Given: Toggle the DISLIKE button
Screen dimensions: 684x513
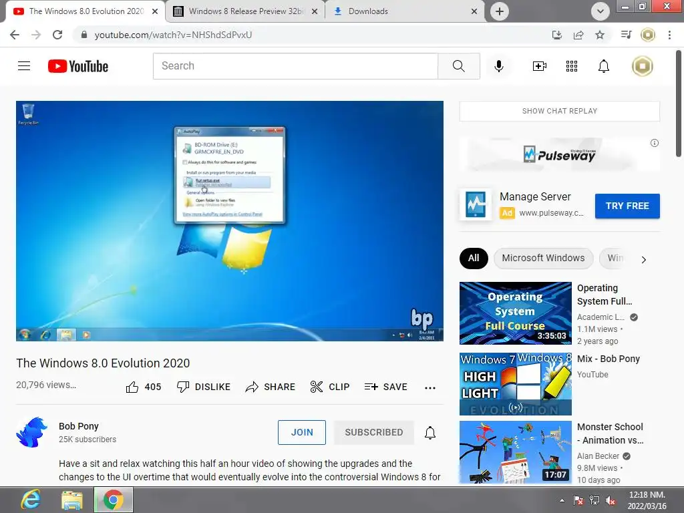Looking at the screenshot, I should 204,387.
